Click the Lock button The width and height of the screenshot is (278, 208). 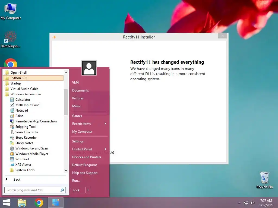click(78, 190)
